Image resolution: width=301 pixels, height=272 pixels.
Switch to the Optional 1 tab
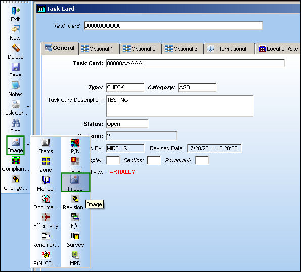click(x=99, y=49)
